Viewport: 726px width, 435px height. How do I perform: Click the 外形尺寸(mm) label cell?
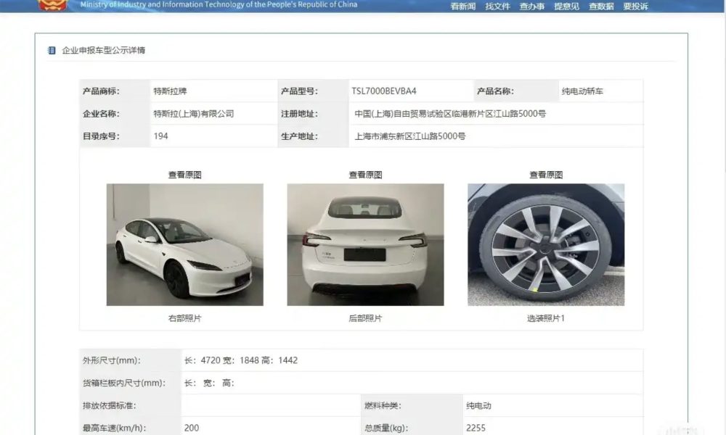click(x=130, y=360)
